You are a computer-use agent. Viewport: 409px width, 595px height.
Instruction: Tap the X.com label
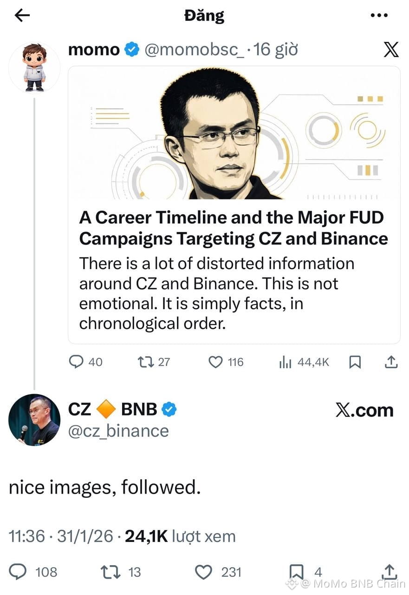(364, 410)
